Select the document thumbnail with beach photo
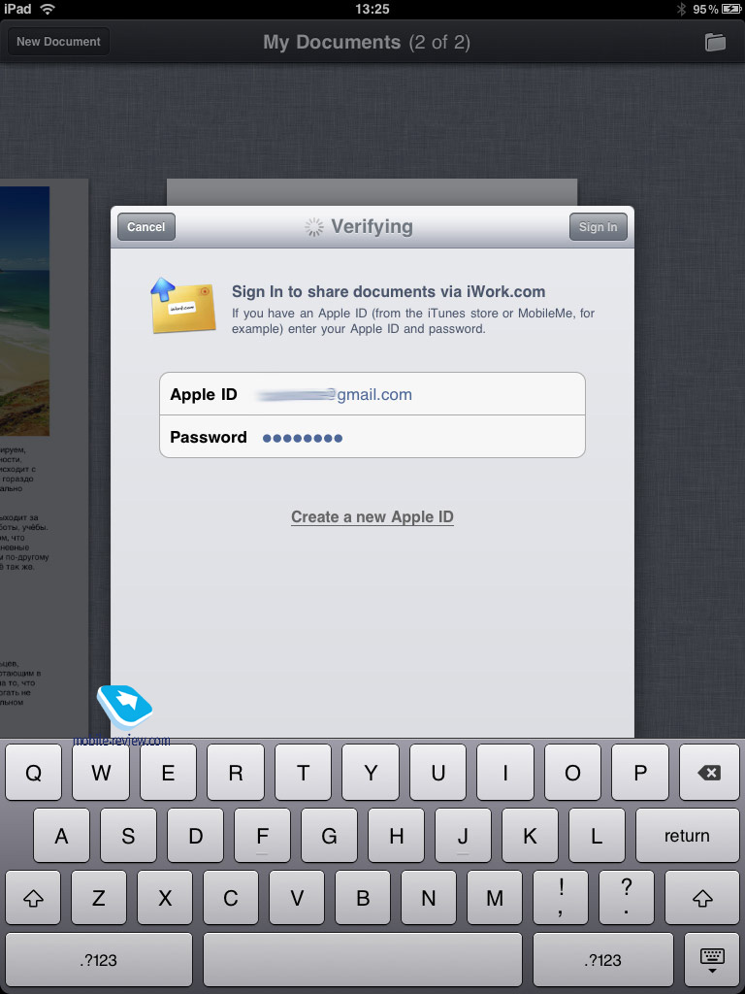The image size is (745, 994). [44, 456]
